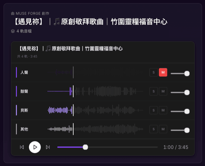The width and height of the screenshot is (205, 166).
Task: Solo the 貝斯 track
Action: [x=153, y=110]
